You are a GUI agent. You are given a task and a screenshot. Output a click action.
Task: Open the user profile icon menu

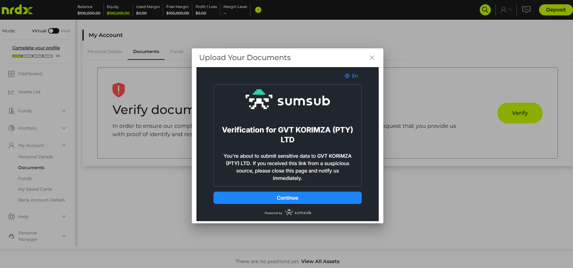pos(506,10)
